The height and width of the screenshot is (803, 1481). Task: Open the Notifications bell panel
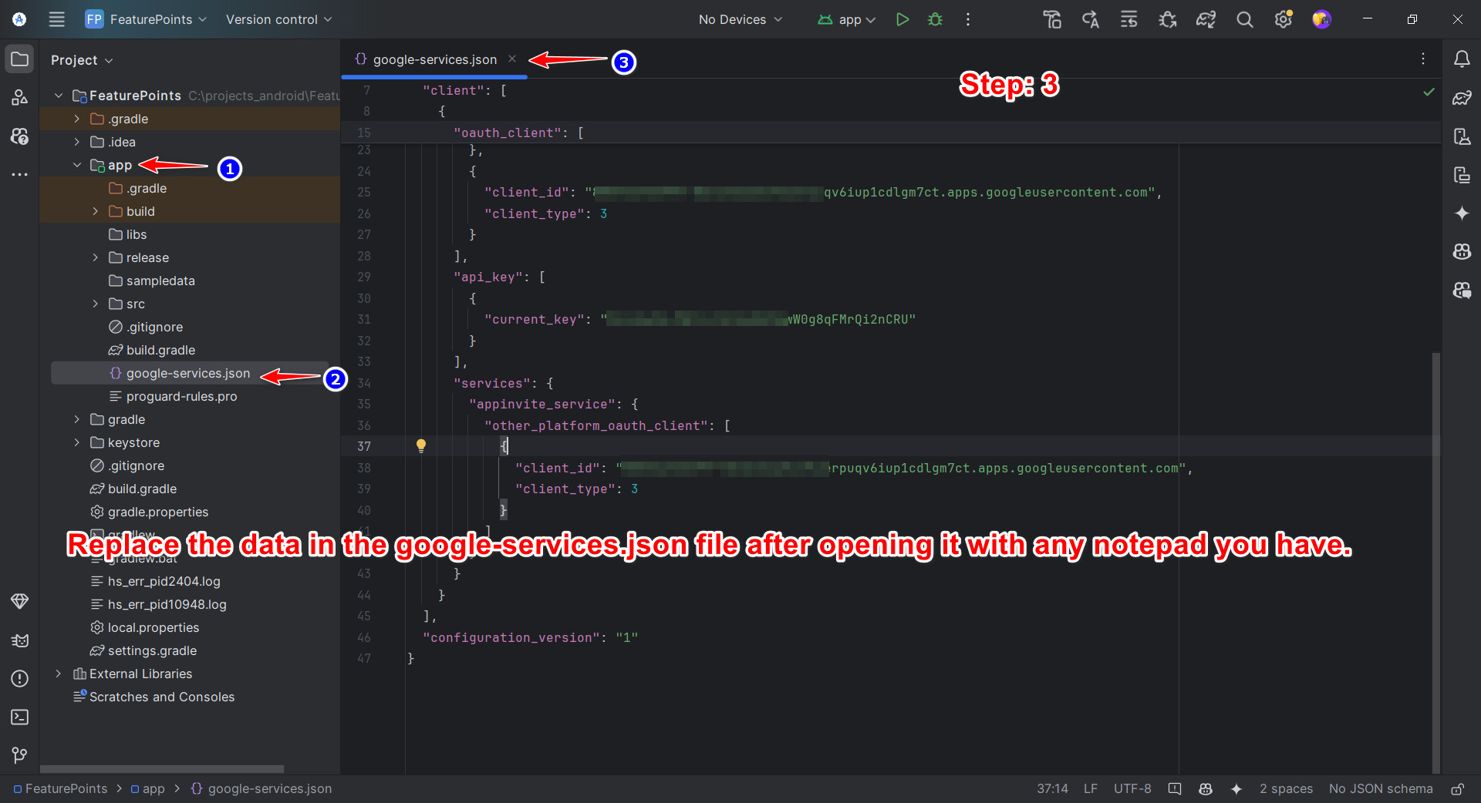pyautogui.click(x=1462, y=59)
